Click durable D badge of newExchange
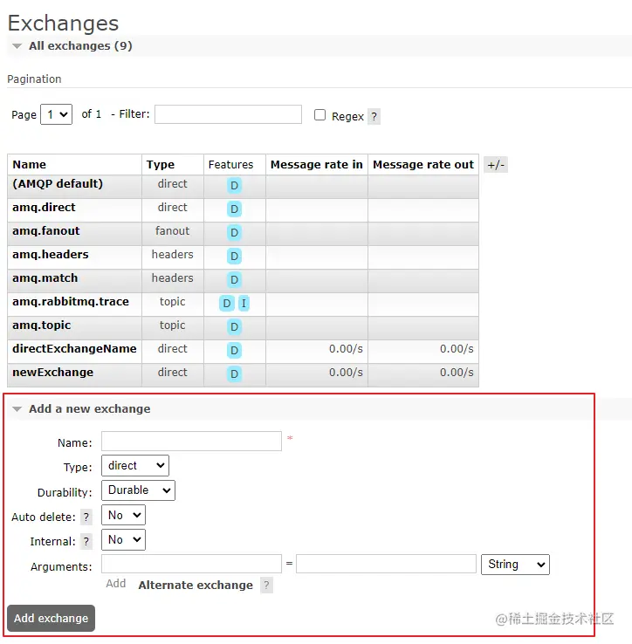This screenshot has width=632, height=644. click(234, 374)
